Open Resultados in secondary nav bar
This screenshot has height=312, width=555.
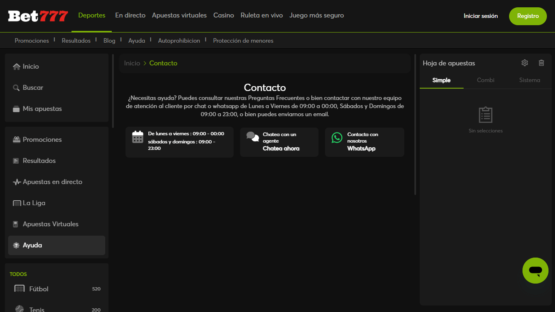point(76,41)
